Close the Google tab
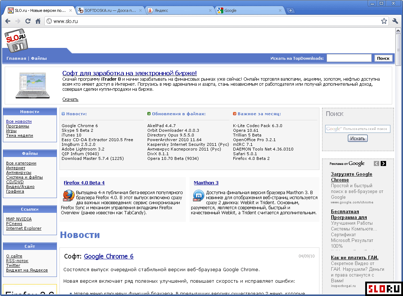The image size is (403, 296). click(x=281, y=10)
